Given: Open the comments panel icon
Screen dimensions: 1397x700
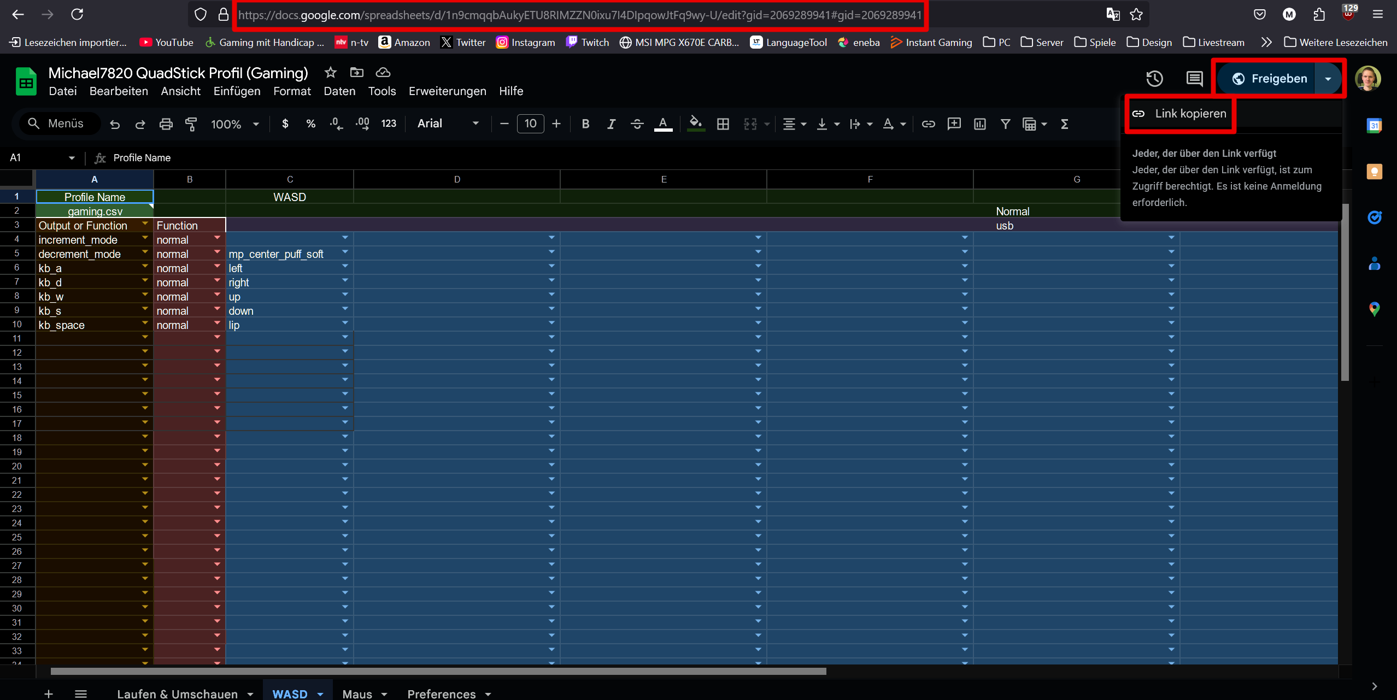Looking at the screenshot, I should tap(1194, 79).
